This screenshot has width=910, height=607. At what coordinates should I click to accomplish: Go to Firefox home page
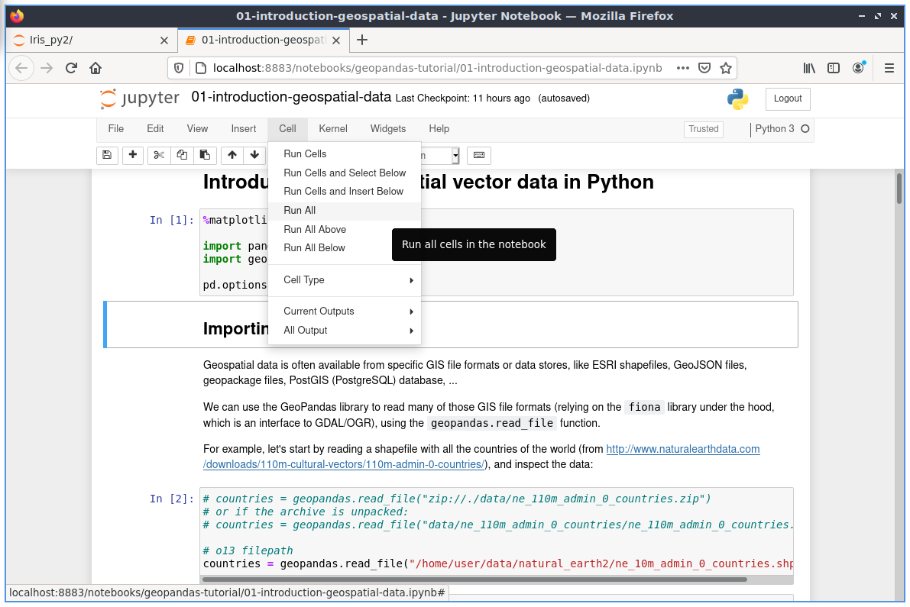pos(96,69)
